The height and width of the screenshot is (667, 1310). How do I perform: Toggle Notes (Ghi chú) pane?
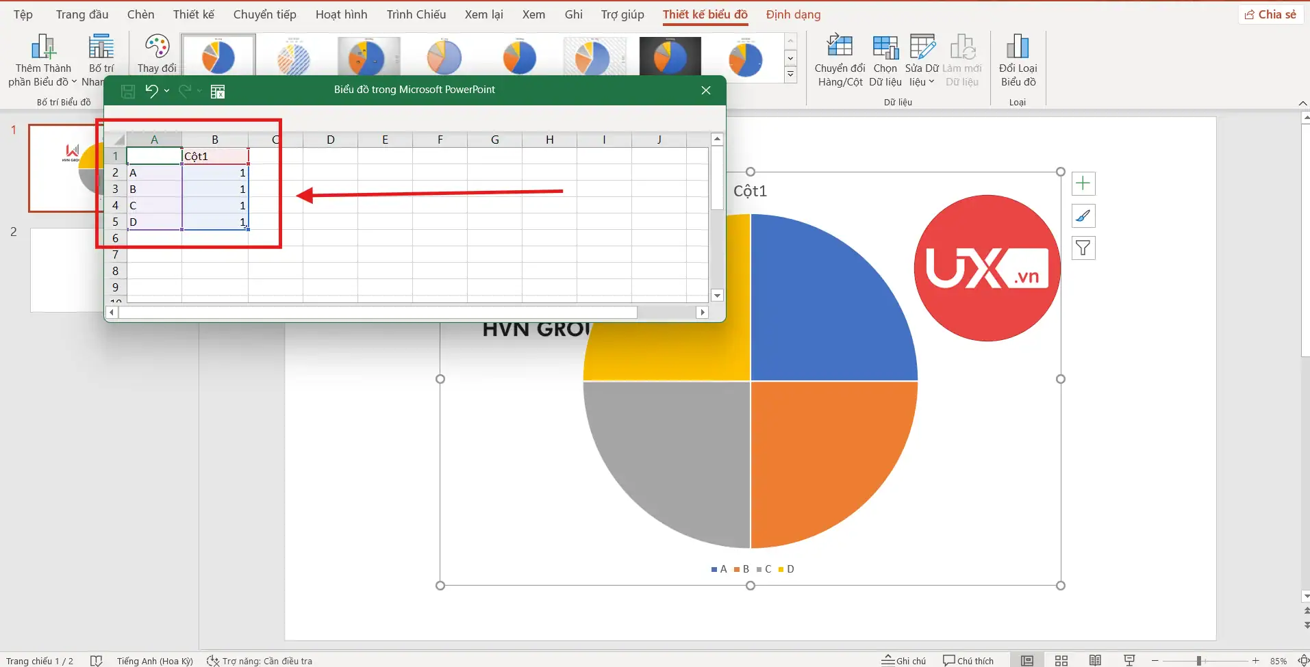click(903, 660)
